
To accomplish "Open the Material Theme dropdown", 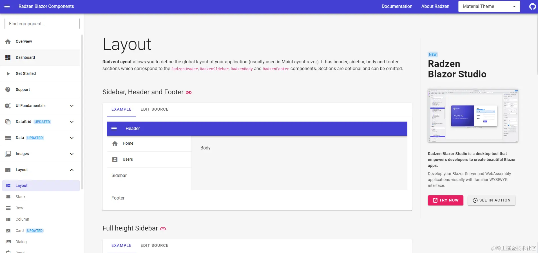I will click(x=489, y=6).
